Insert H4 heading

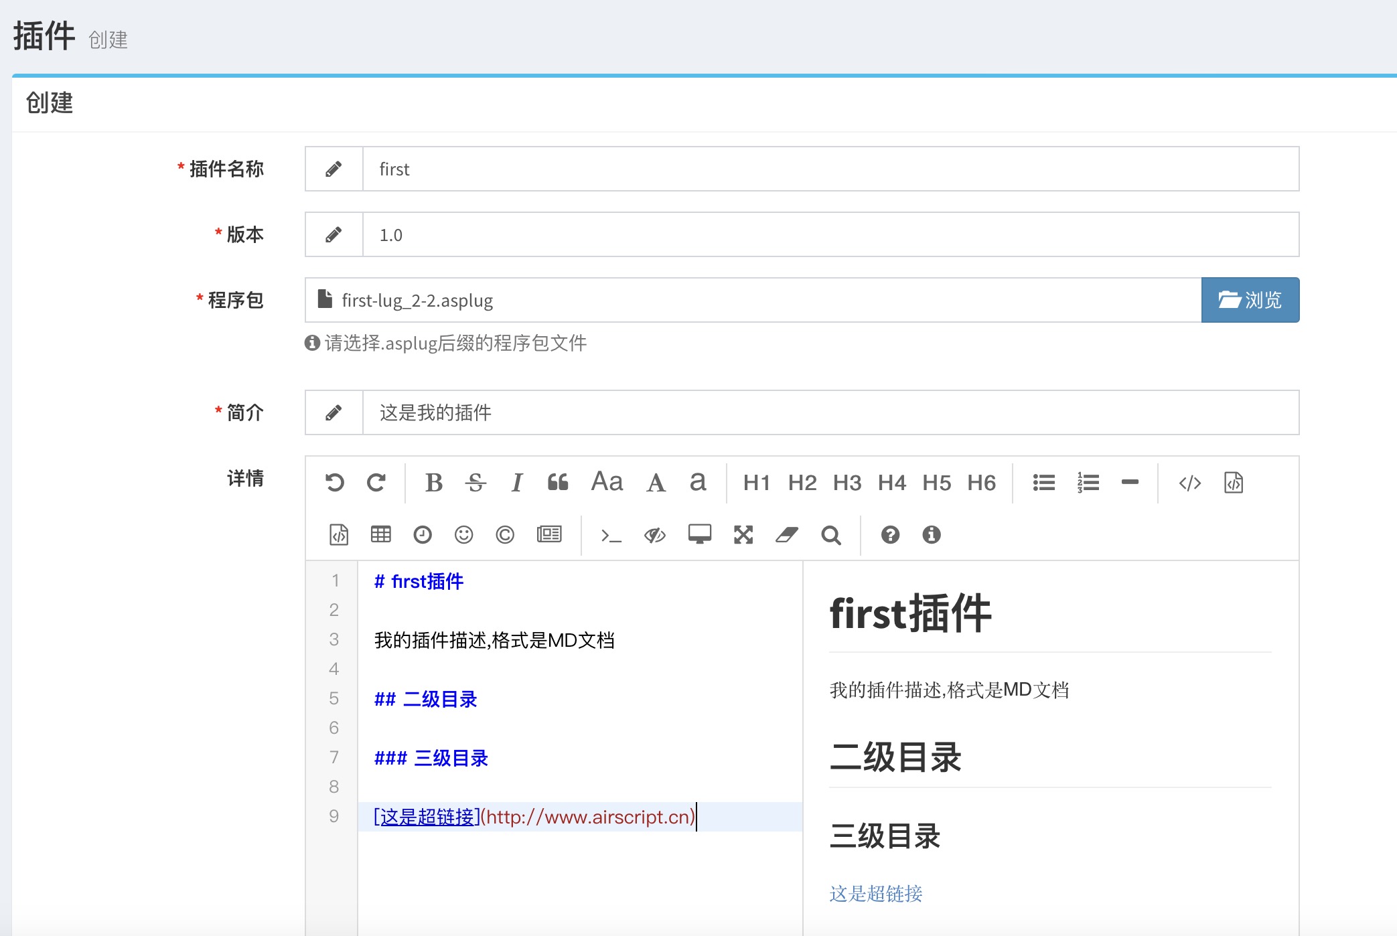892,483
